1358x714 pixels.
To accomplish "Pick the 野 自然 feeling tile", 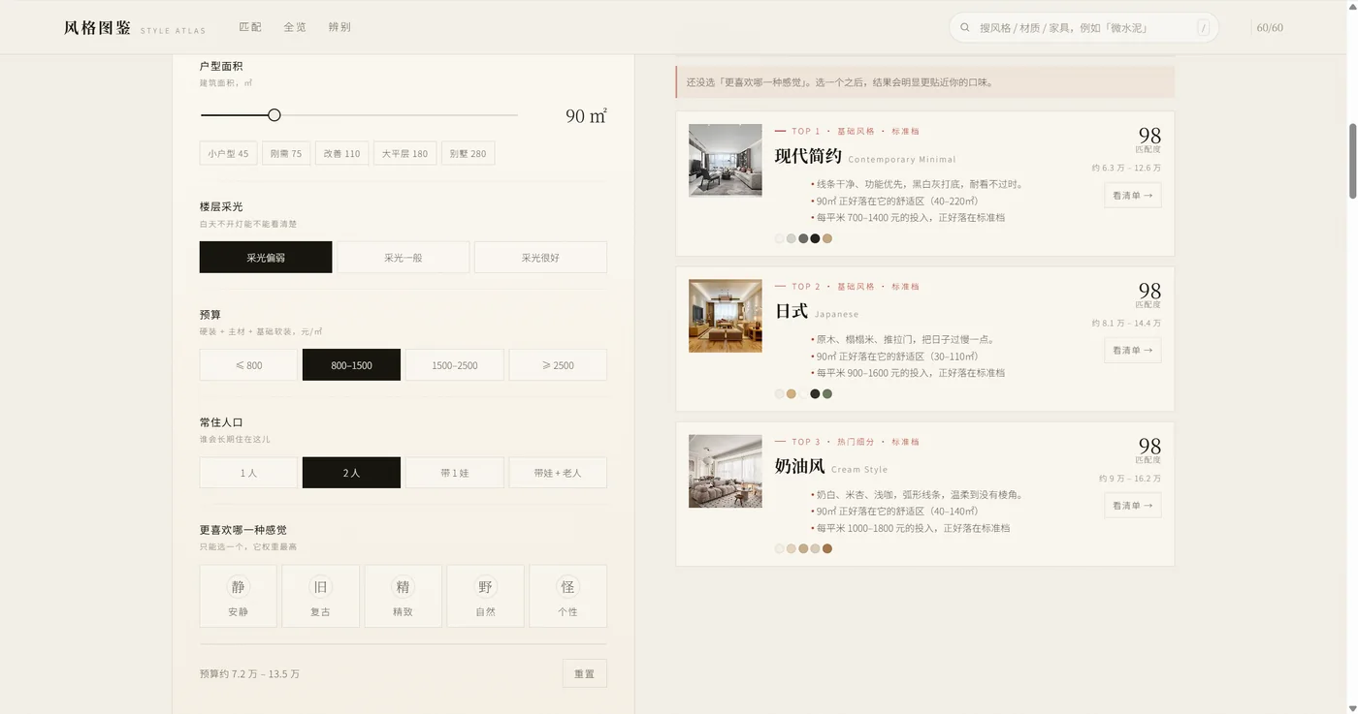I will click(485, 596).
